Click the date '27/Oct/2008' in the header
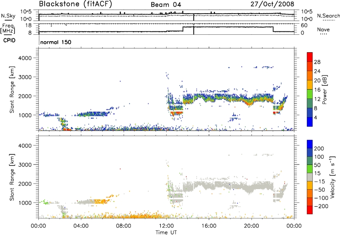Image resolution: width=340 pixels, height=235 pixels. click(272, 4)
